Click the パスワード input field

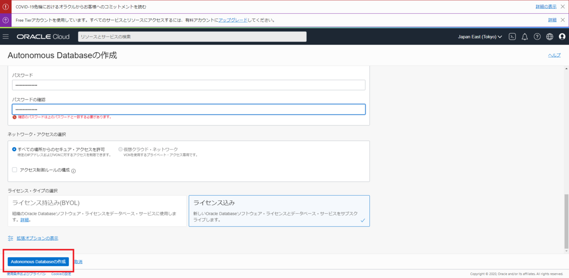(x=189, y=85)
